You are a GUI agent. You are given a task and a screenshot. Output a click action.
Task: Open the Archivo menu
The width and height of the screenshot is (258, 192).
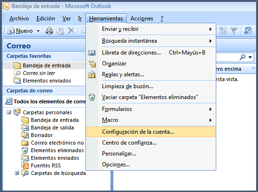click(19, 18)
